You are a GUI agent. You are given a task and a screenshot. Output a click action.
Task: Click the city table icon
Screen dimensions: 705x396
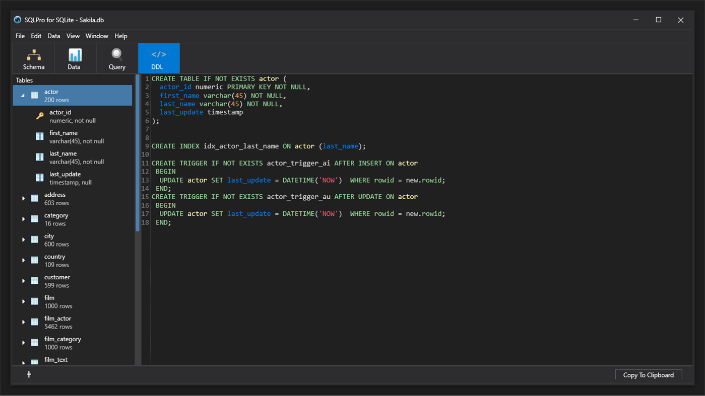(x=35, y=240)
